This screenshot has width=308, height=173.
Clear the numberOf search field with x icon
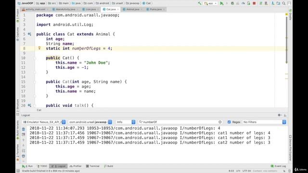point(220,122)
